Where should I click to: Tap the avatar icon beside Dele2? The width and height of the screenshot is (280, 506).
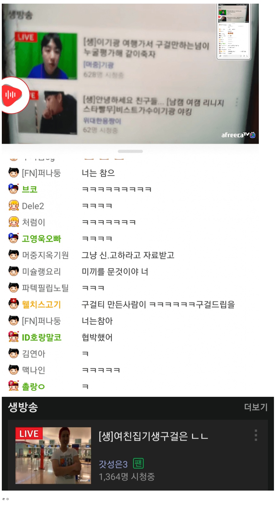tap(13, 206)
